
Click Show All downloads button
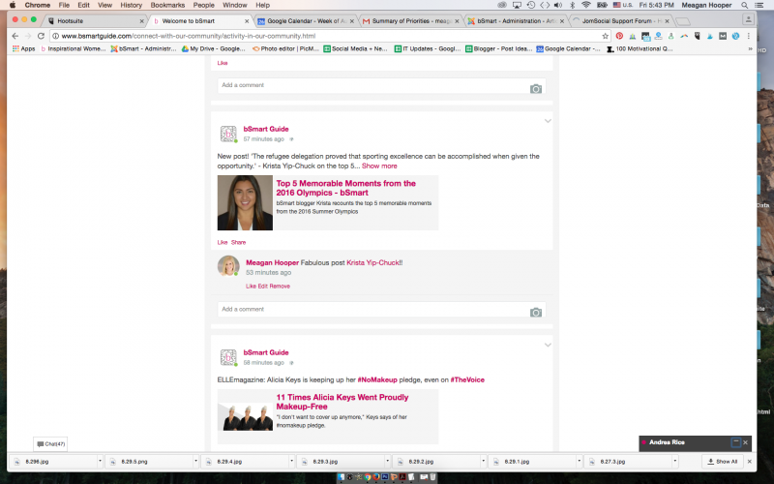coord(722,462)
